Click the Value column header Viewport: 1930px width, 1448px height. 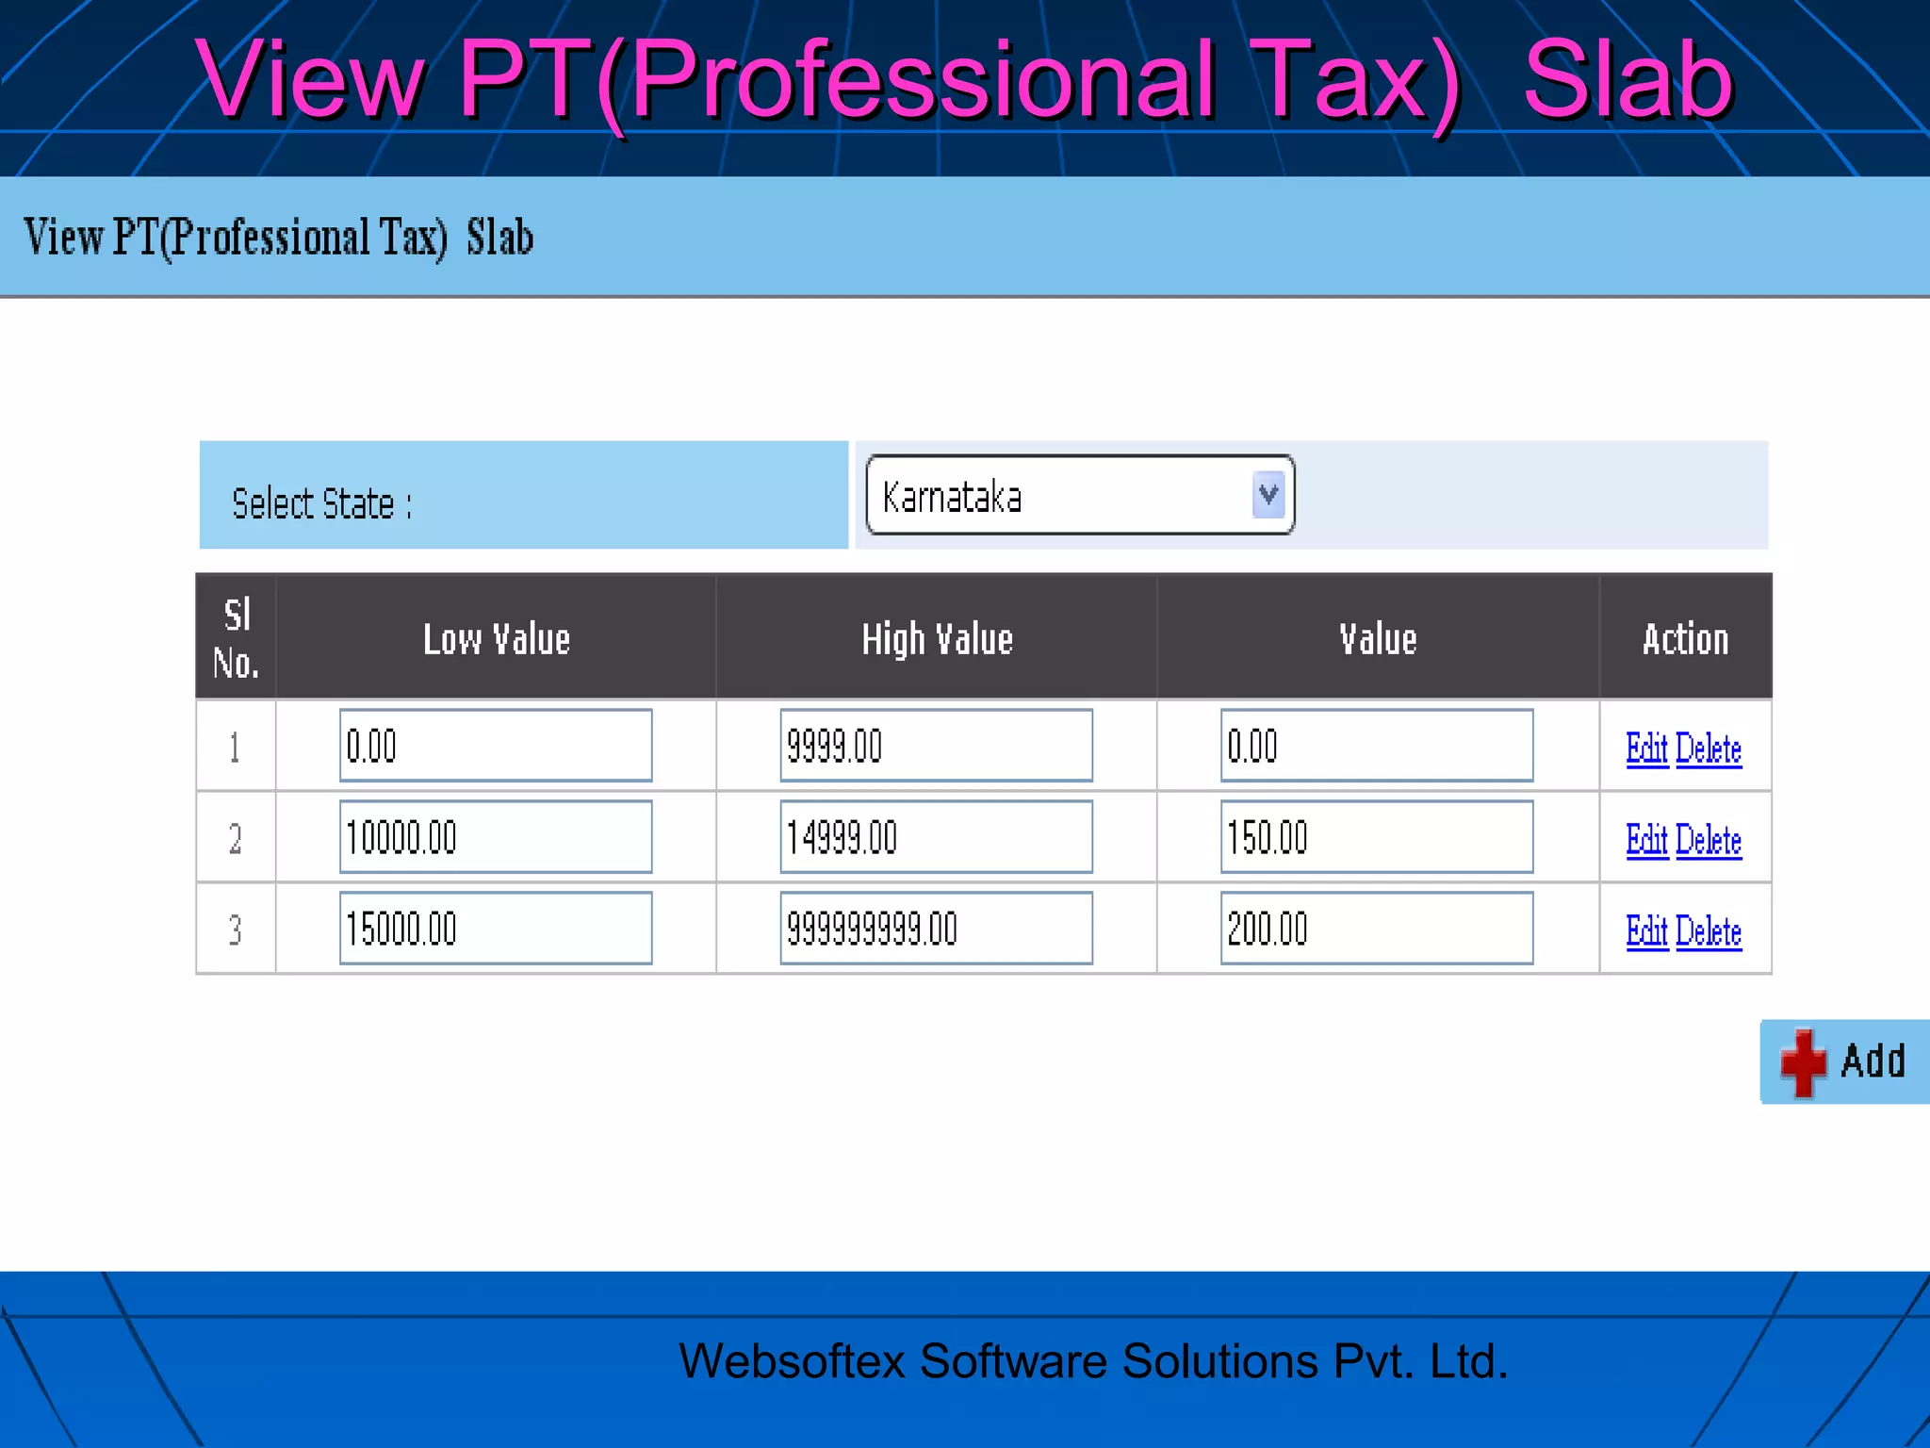[x=1378, y=638]
